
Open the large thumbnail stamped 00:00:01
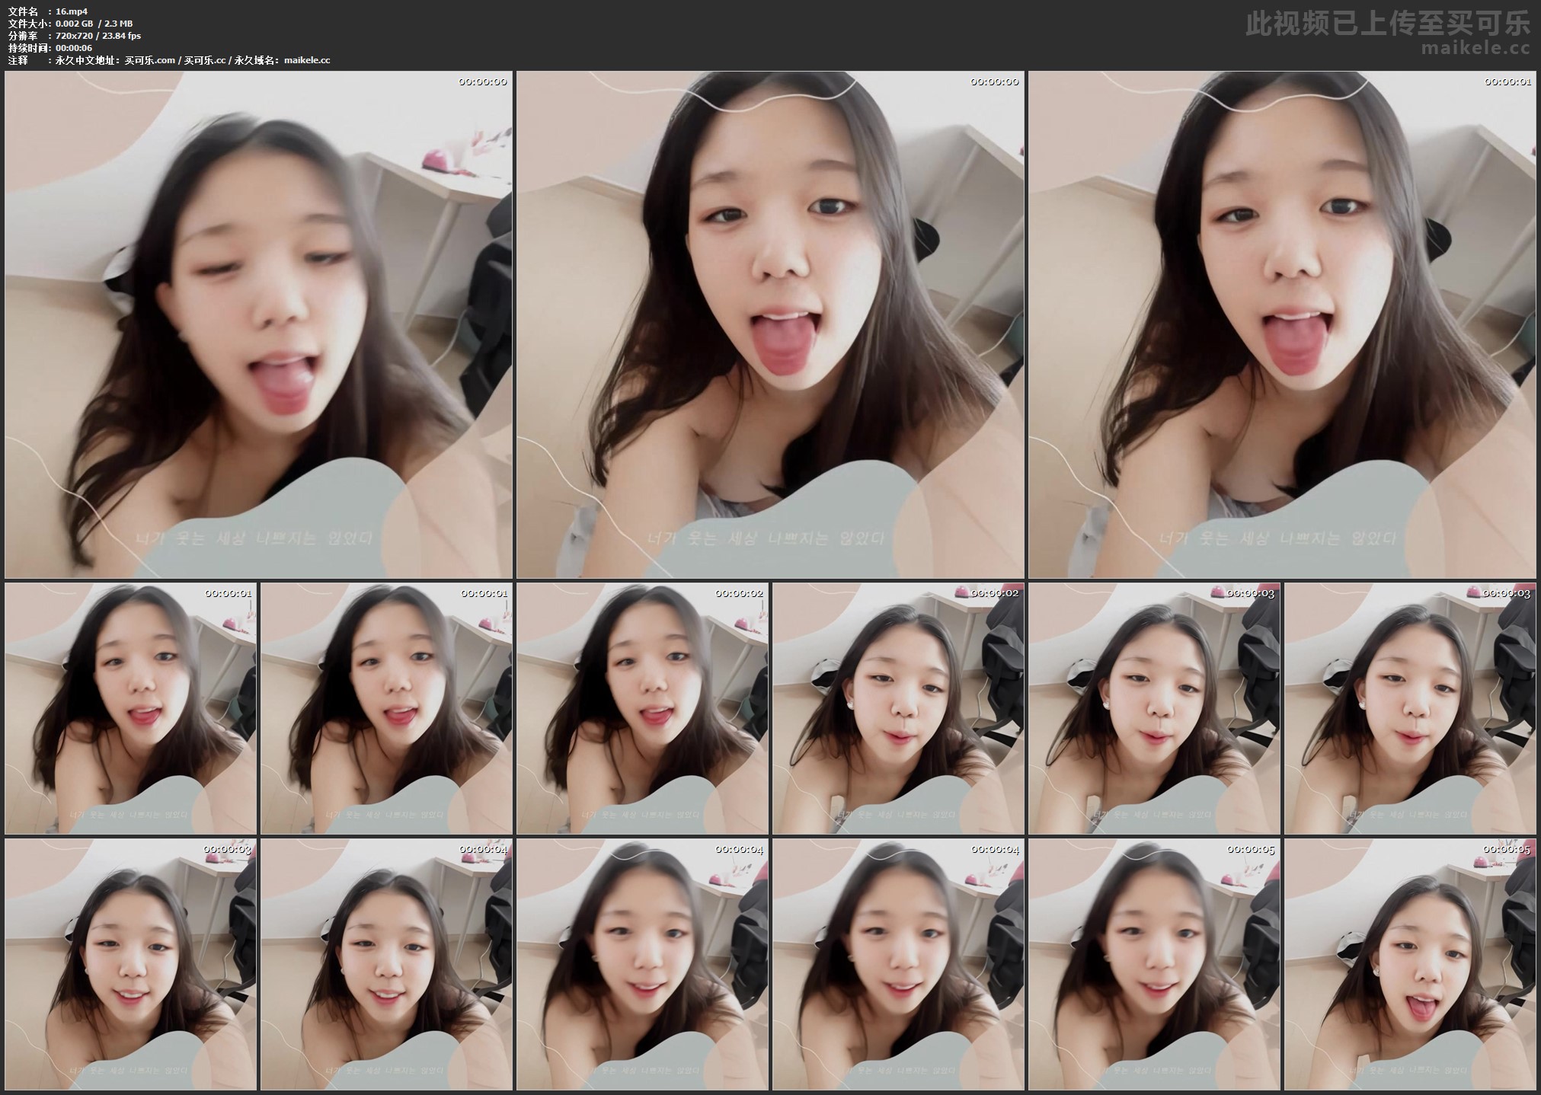[x=1282, y=325]
